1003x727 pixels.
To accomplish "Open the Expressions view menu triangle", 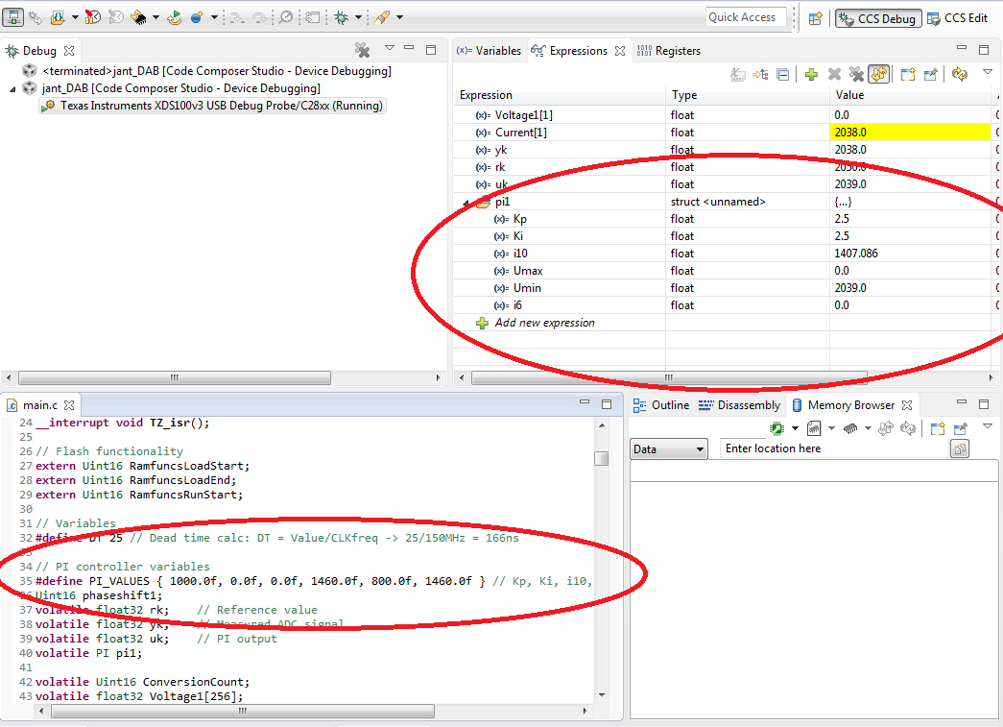I will (x=987, y=72).
